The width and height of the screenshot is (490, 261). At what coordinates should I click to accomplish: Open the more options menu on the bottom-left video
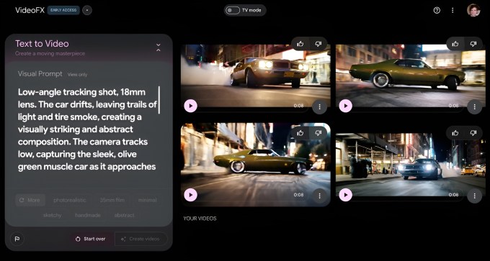319,196
